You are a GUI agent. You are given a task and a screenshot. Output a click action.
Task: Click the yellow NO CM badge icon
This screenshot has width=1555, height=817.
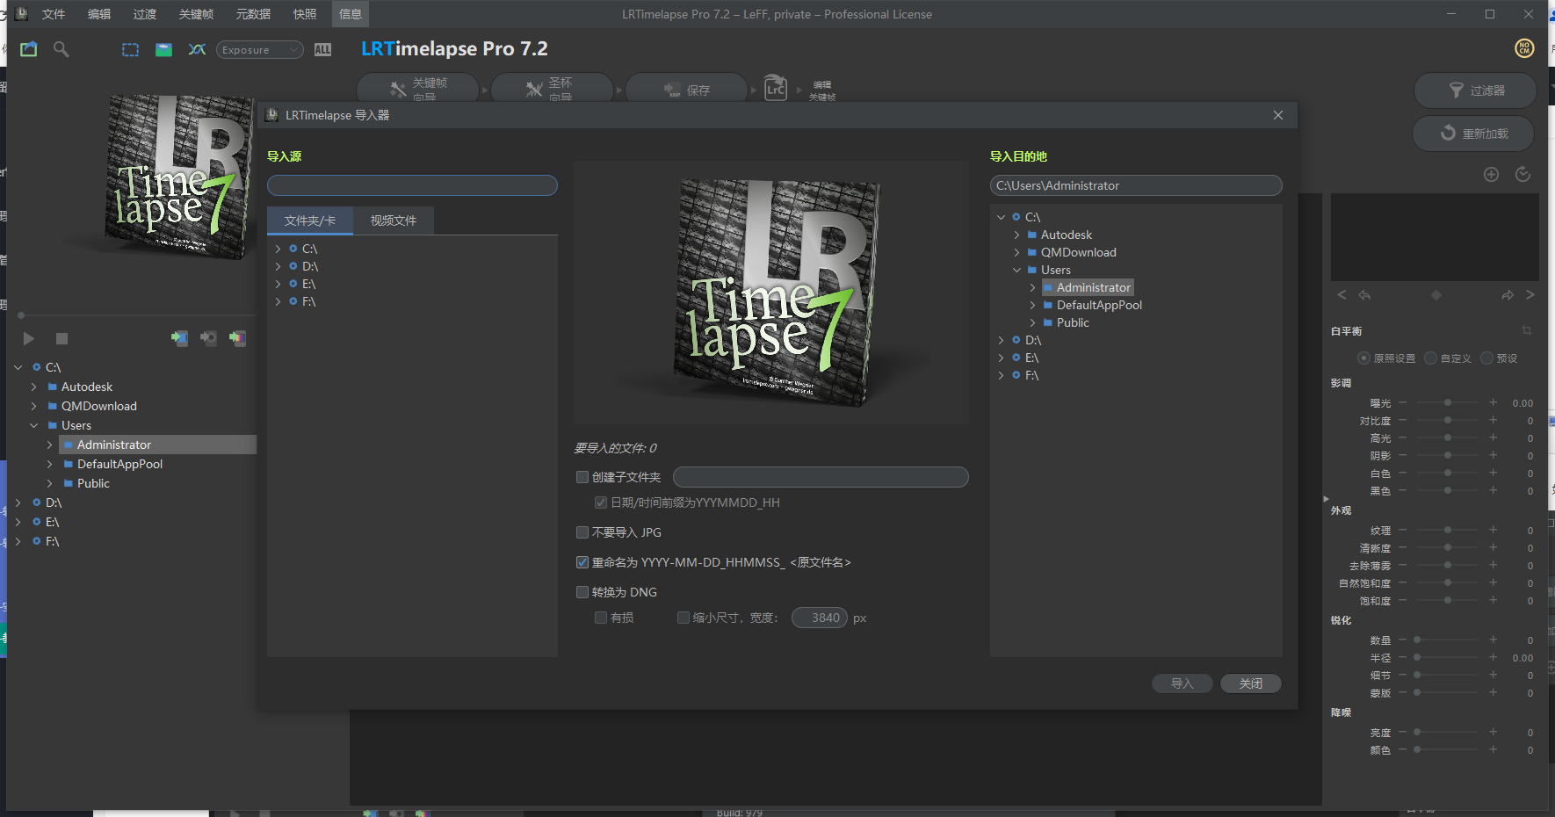click(1524, 48)
